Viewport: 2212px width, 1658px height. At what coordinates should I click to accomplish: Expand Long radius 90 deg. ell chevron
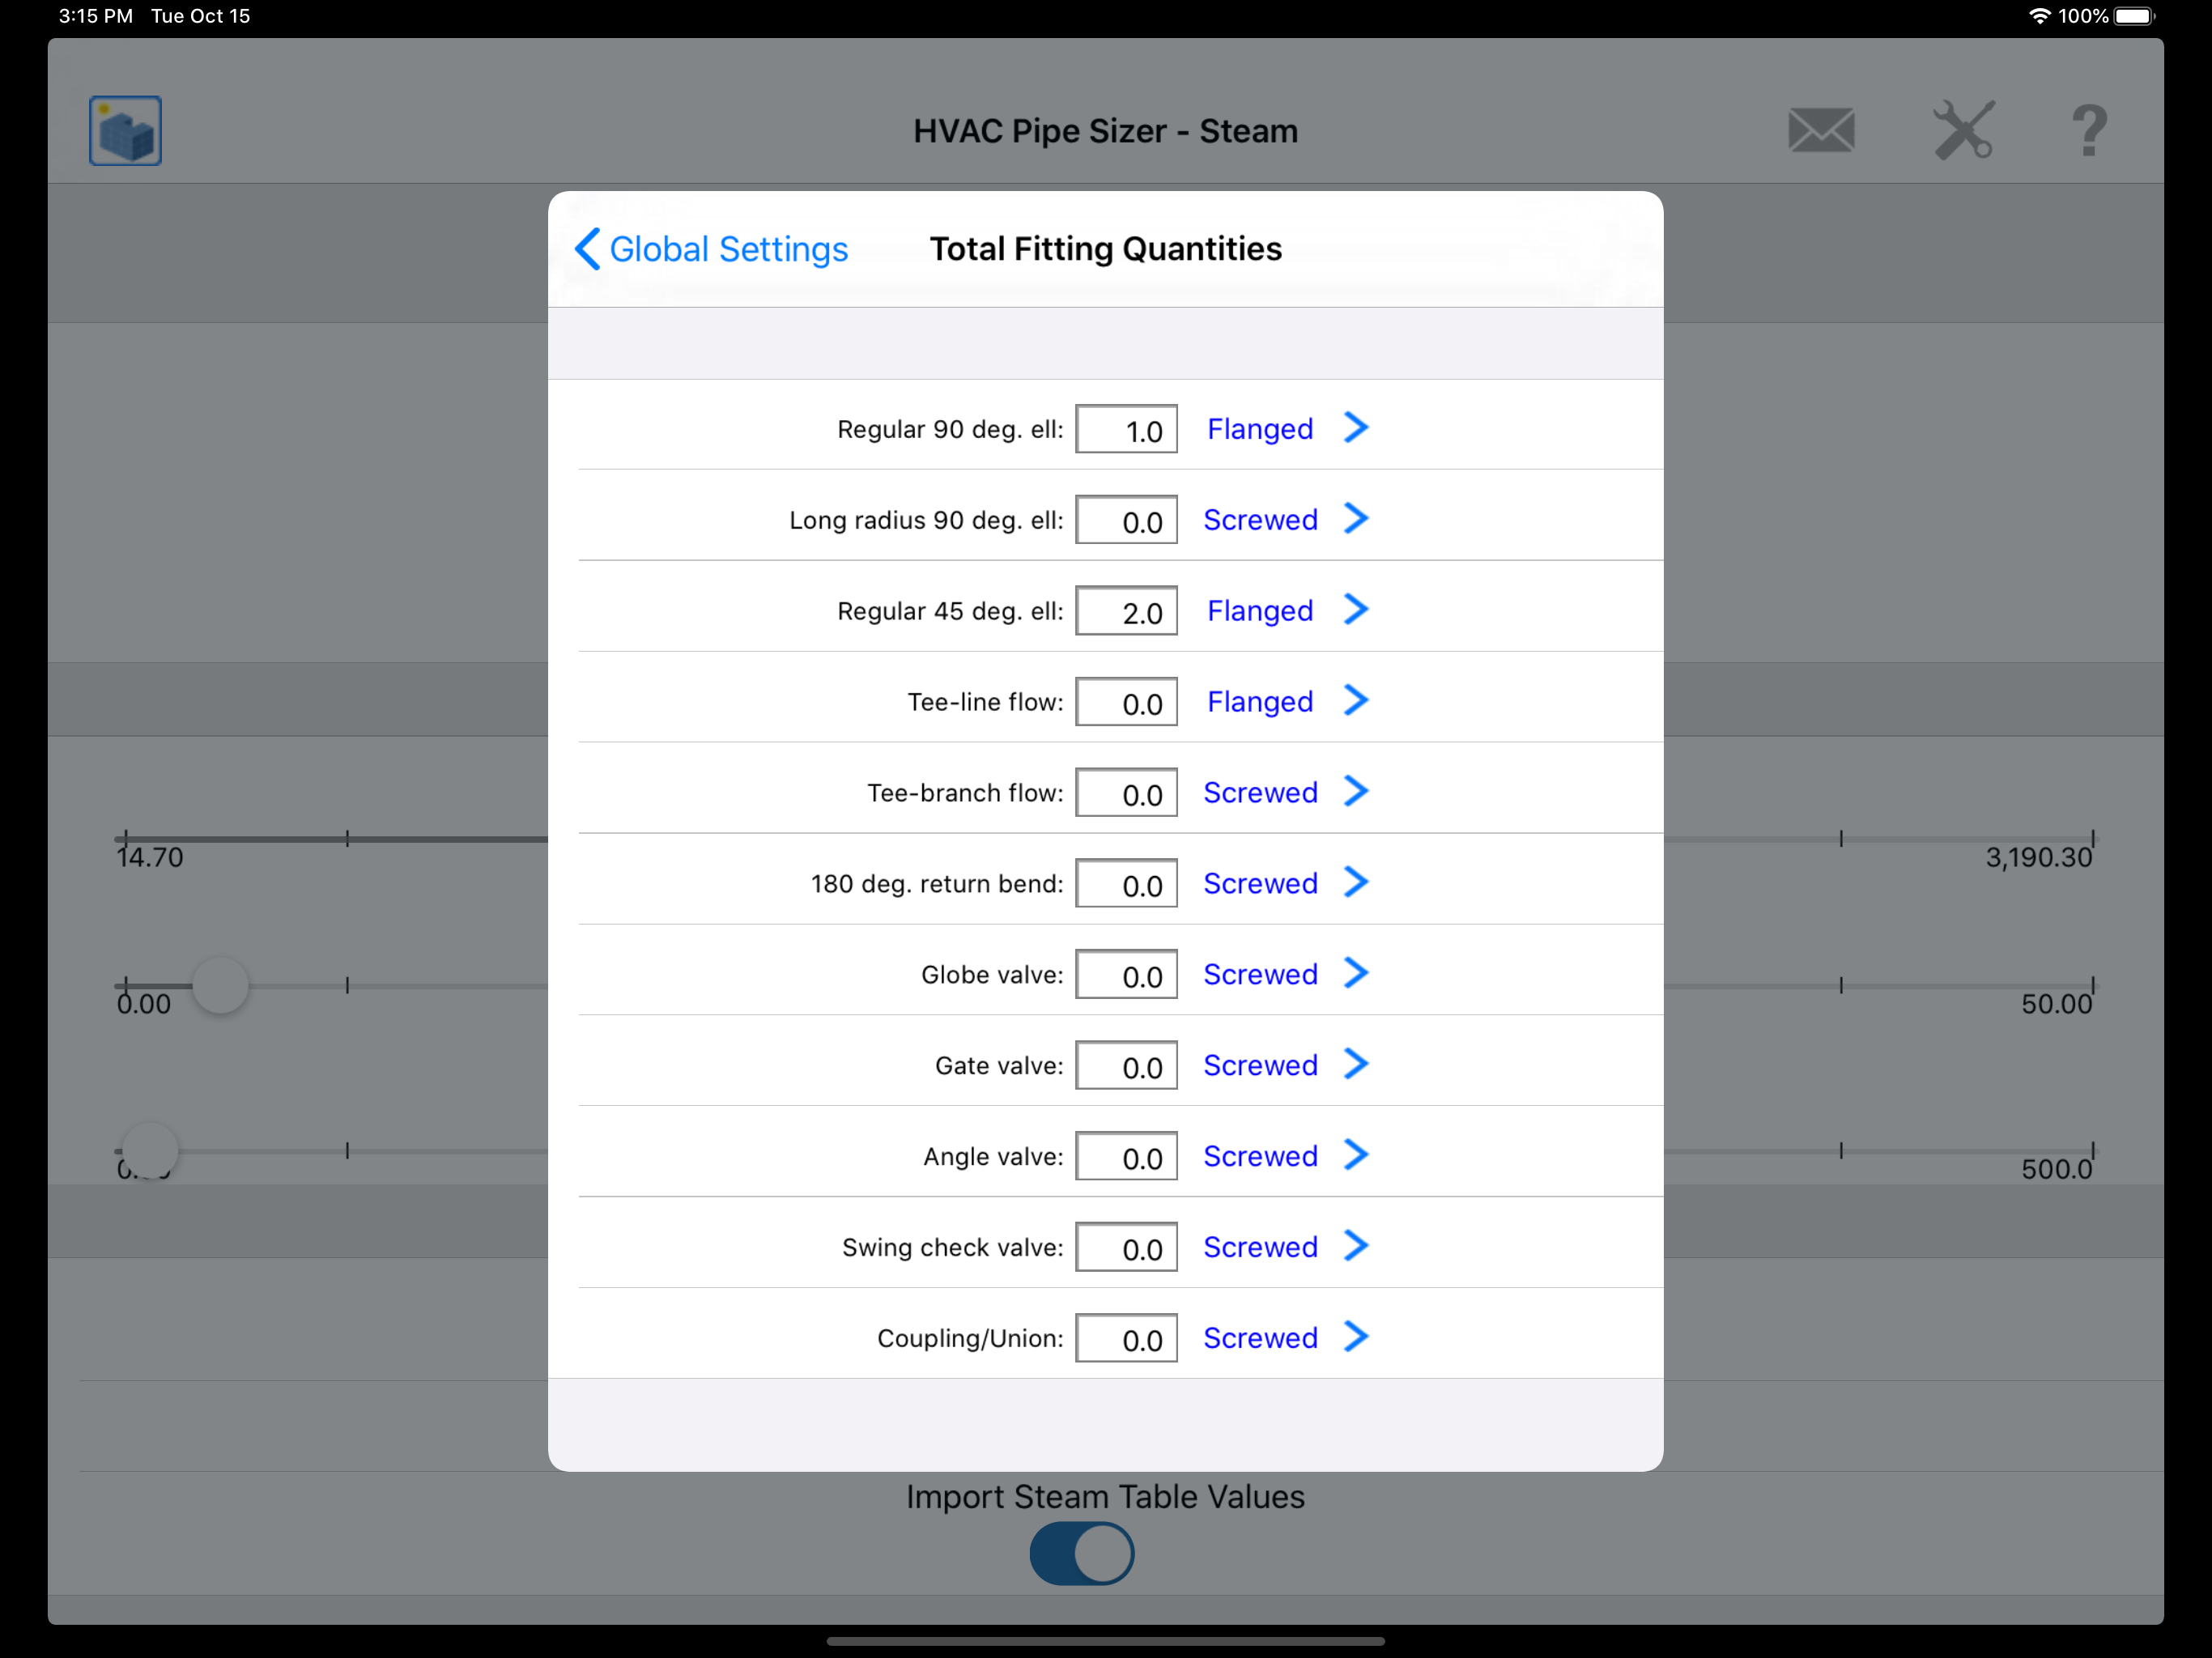[x=1355, y=519]
